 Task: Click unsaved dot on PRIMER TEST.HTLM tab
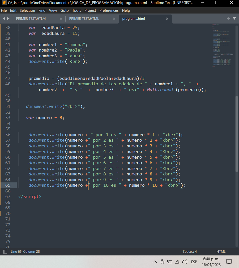[x=61, y=19]
